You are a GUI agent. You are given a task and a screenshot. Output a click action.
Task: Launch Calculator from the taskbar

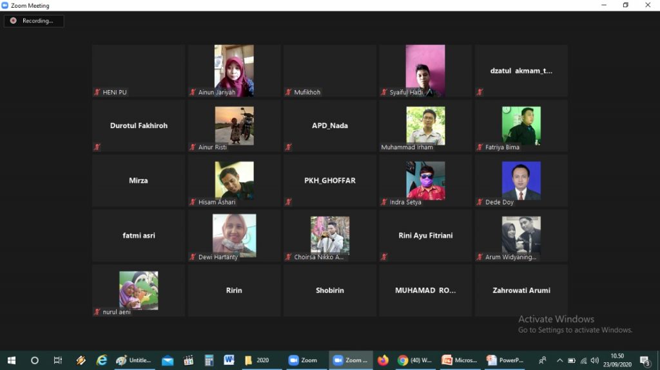click(x=209, y=360)
